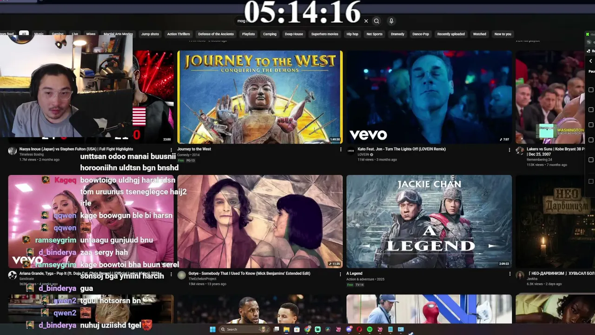Open the Task View taskbar icon

[x=276, y=329]
